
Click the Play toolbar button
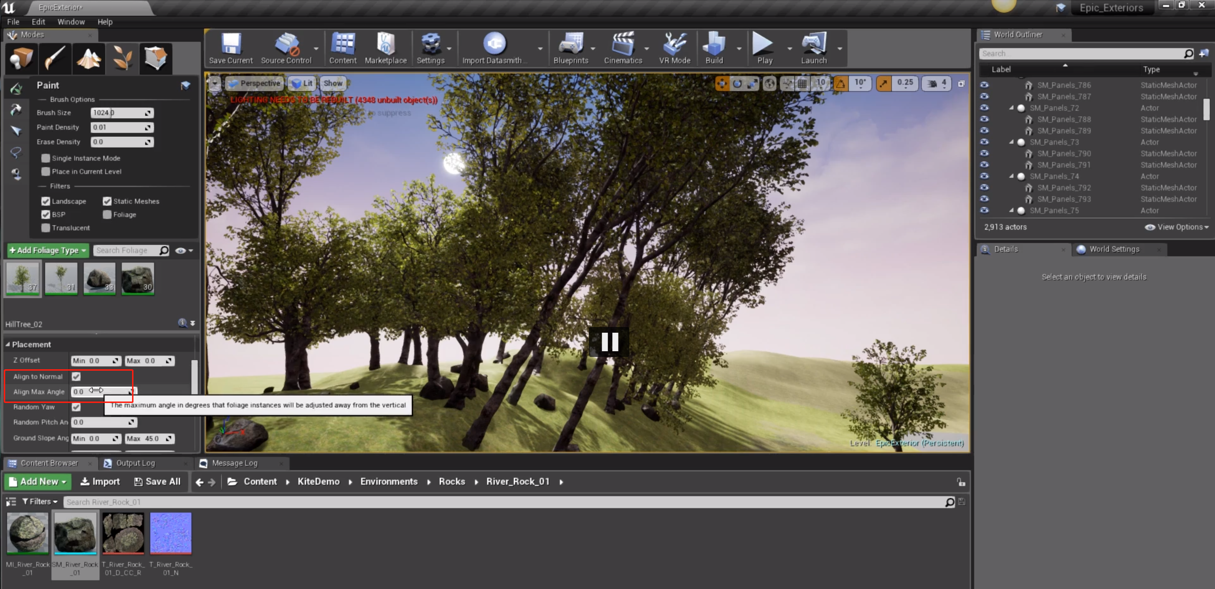764,48
